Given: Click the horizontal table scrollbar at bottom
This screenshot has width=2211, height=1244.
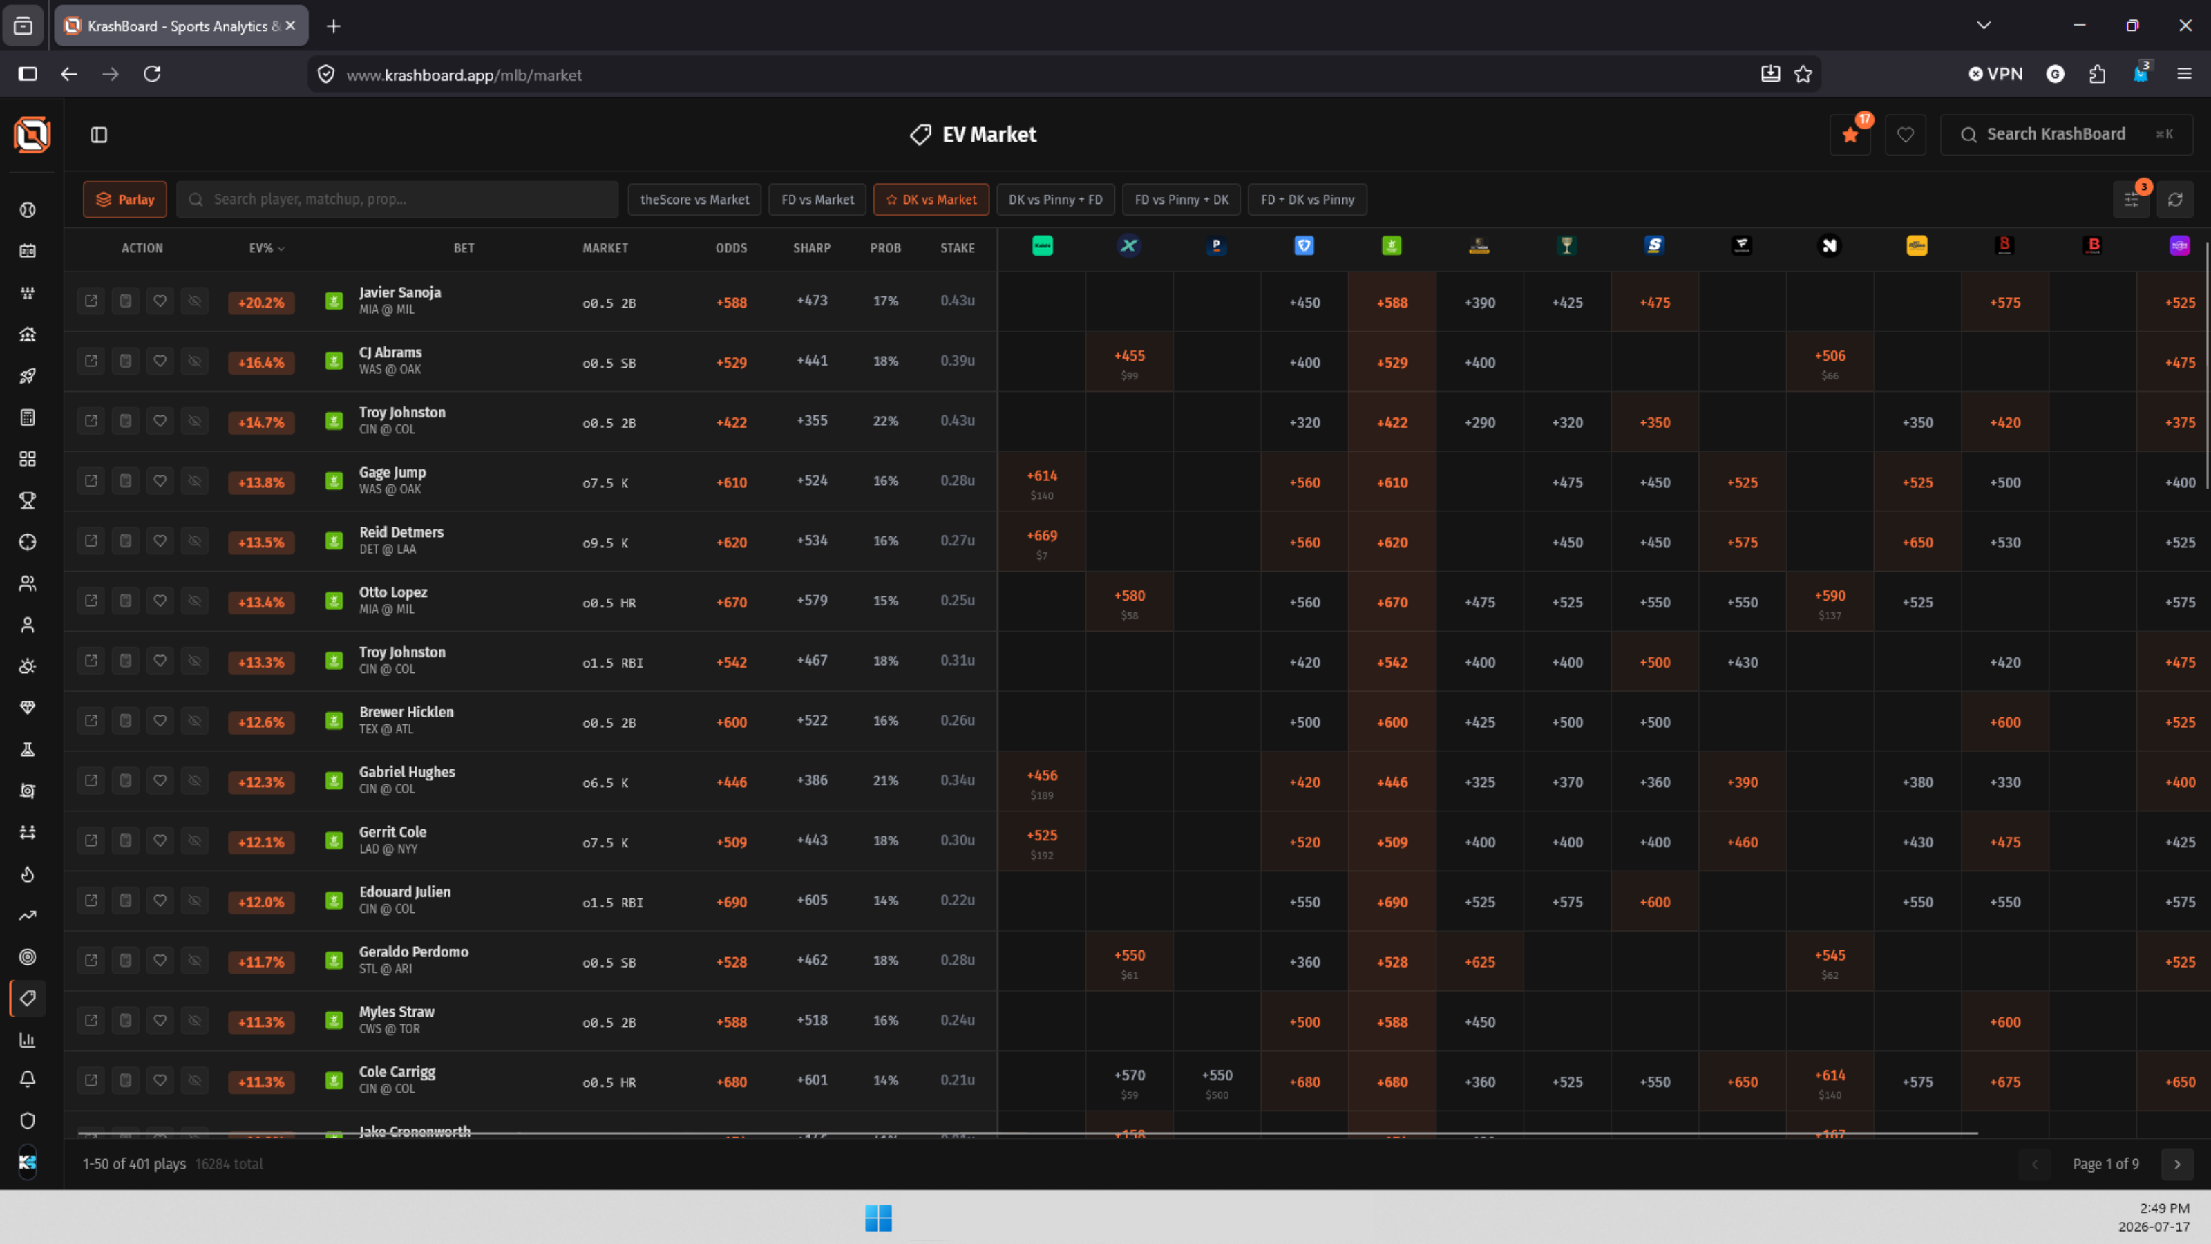Looking at the screenshot, I should click(x=1027, y=1133).
